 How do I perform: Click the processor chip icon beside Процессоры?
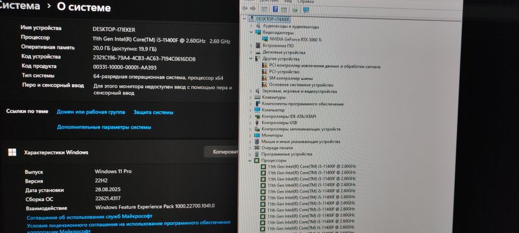coord(256,161)
